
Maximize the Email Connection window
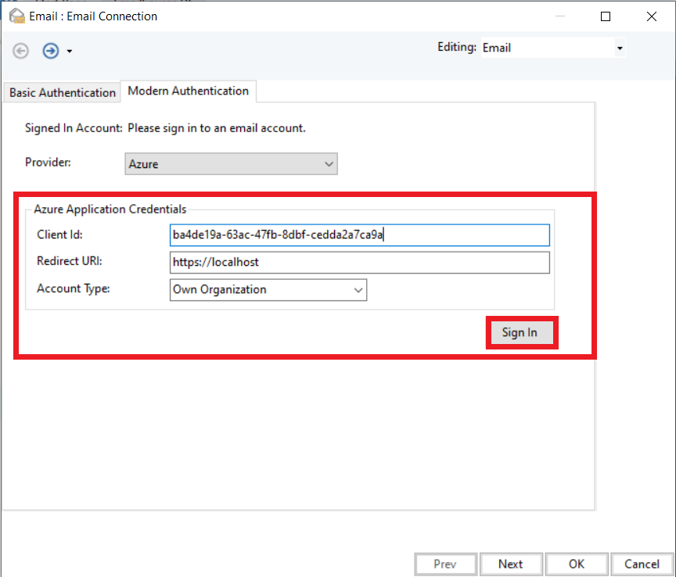[605, 16]
